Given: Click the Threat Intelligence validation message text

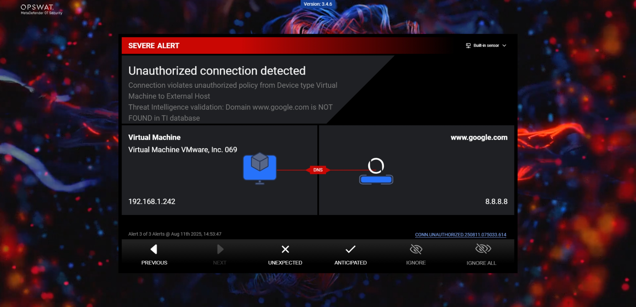Looking at the screenshot, I should [230, 113].
